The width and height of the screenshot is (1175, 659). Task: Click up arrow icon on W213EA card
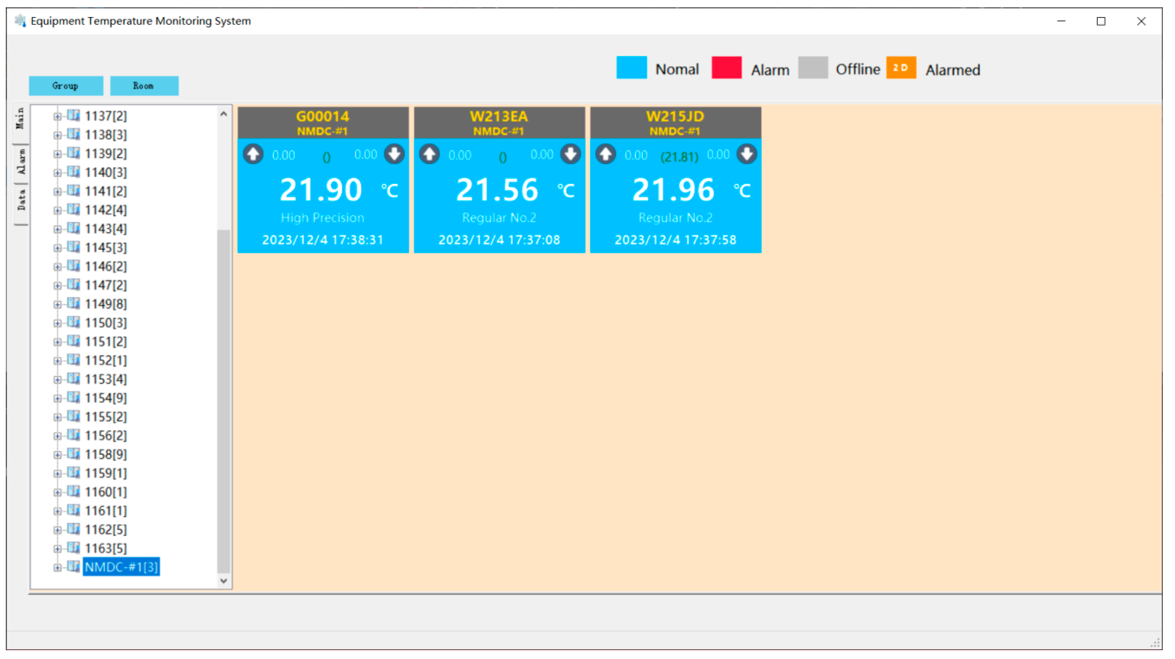(x=430, y=154)
